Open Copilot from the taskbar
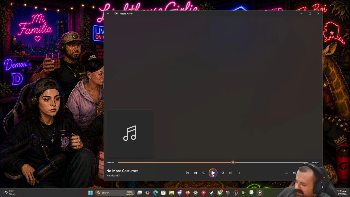The image size is (350, 197). pos(147,193)
